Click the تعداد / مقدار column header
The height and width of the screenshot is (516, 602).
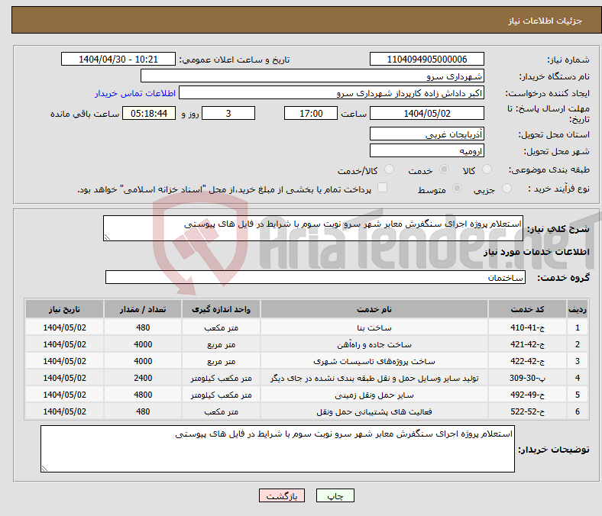143,309
